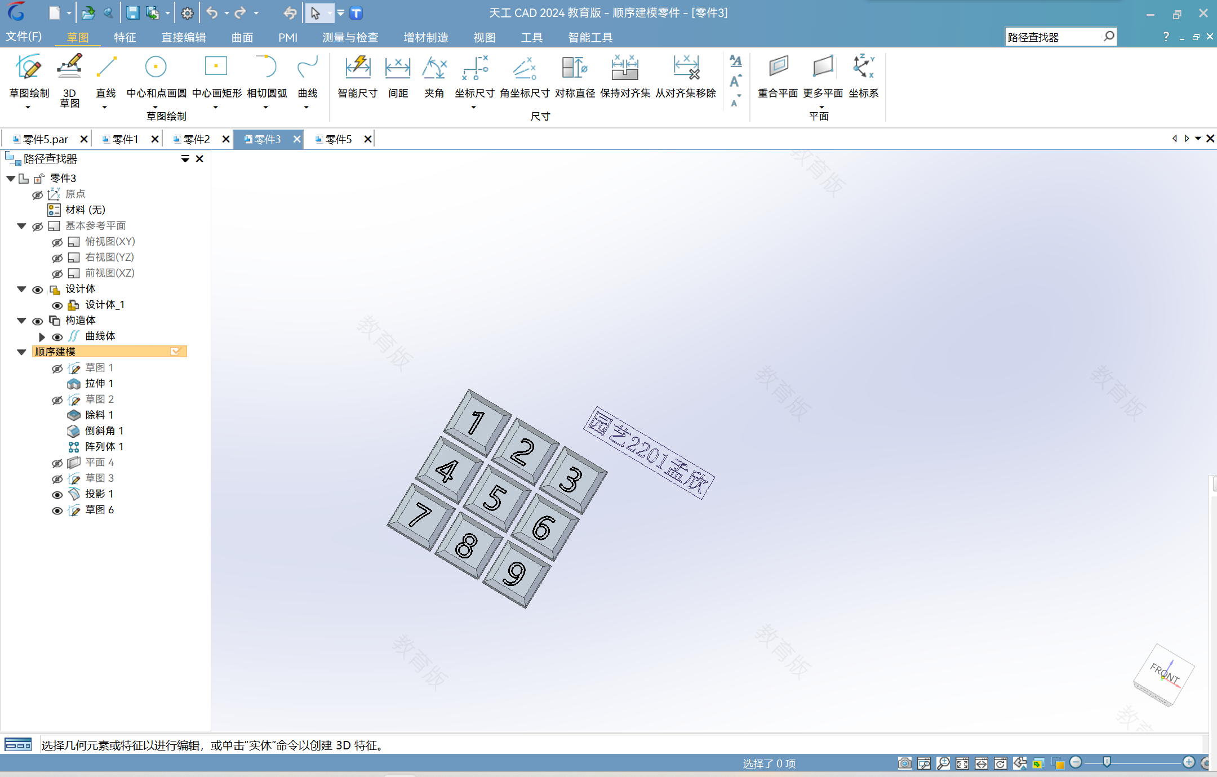The height and width of the screenshot is (777, 1217).
Task: Select the 中心画矩形 rectangle tool
Action: pos(216,76)
